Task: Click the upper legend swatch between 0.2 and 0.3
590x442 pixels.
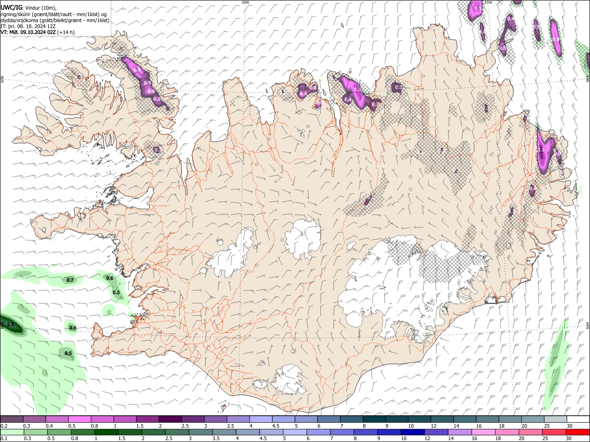Action: point(12,419)
